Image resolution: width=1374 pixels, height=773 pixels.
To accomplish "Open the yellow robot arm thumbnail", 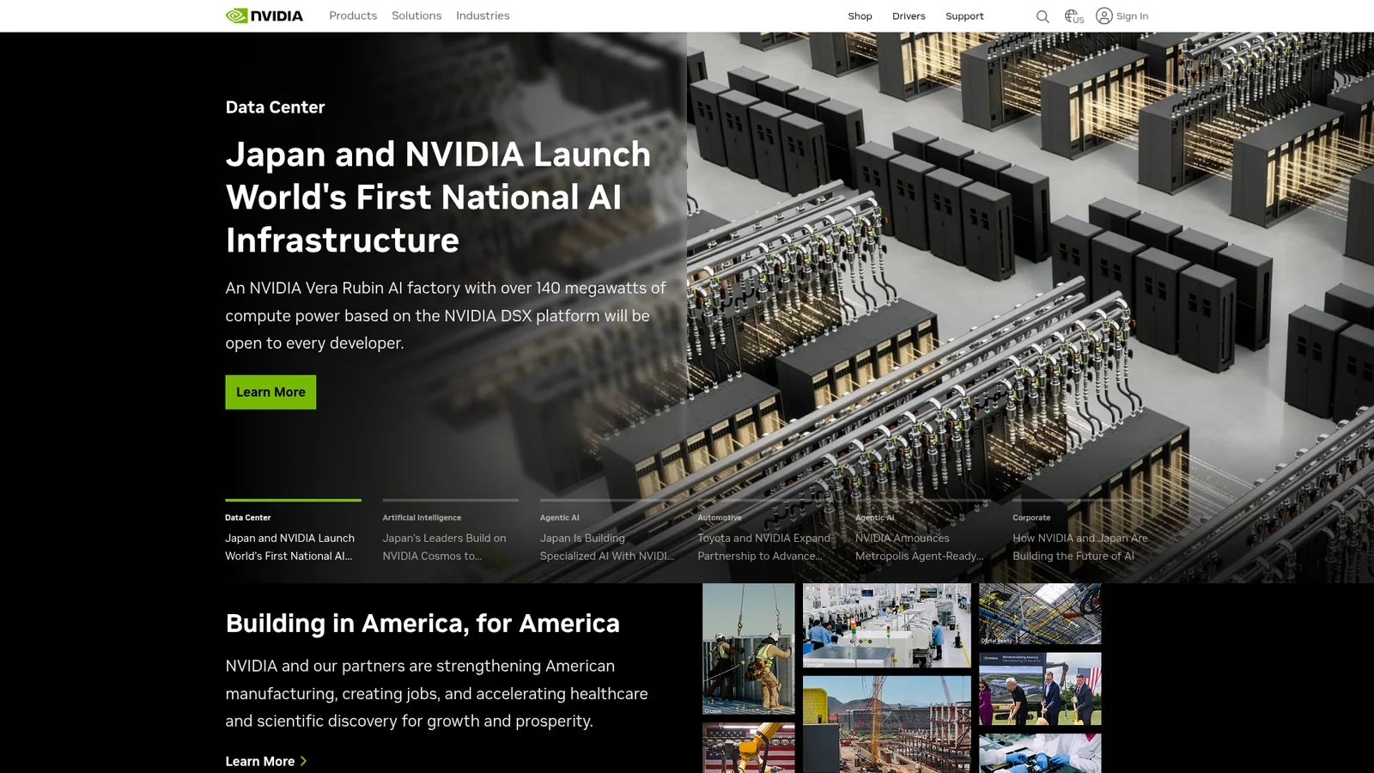I will (749, 748).
